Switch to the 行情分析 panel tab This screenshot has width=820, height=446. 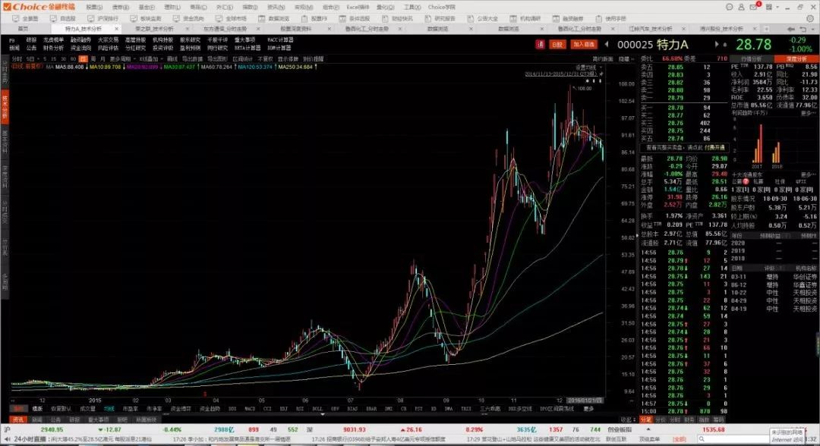pyautogui.click(x=751, y=59)
